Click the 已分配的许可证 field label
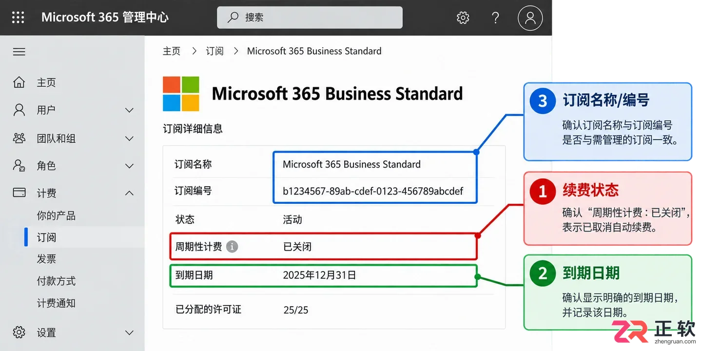Viewport: 702px width, 351px height. [x=208, y=310]
